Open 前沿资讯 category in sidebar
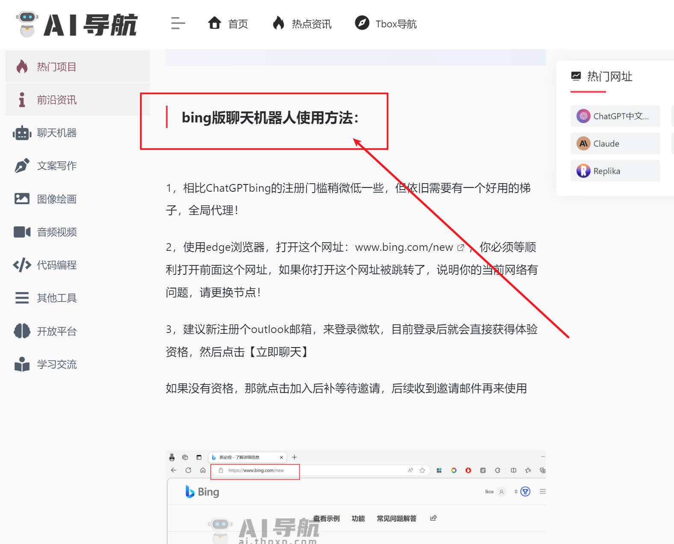The width and height of the screenshot is (674, 544). 77,100
